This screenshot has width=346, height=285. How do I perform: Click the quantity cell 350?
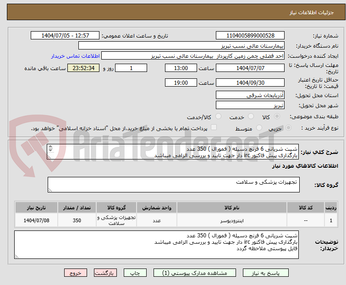(77, 220)
